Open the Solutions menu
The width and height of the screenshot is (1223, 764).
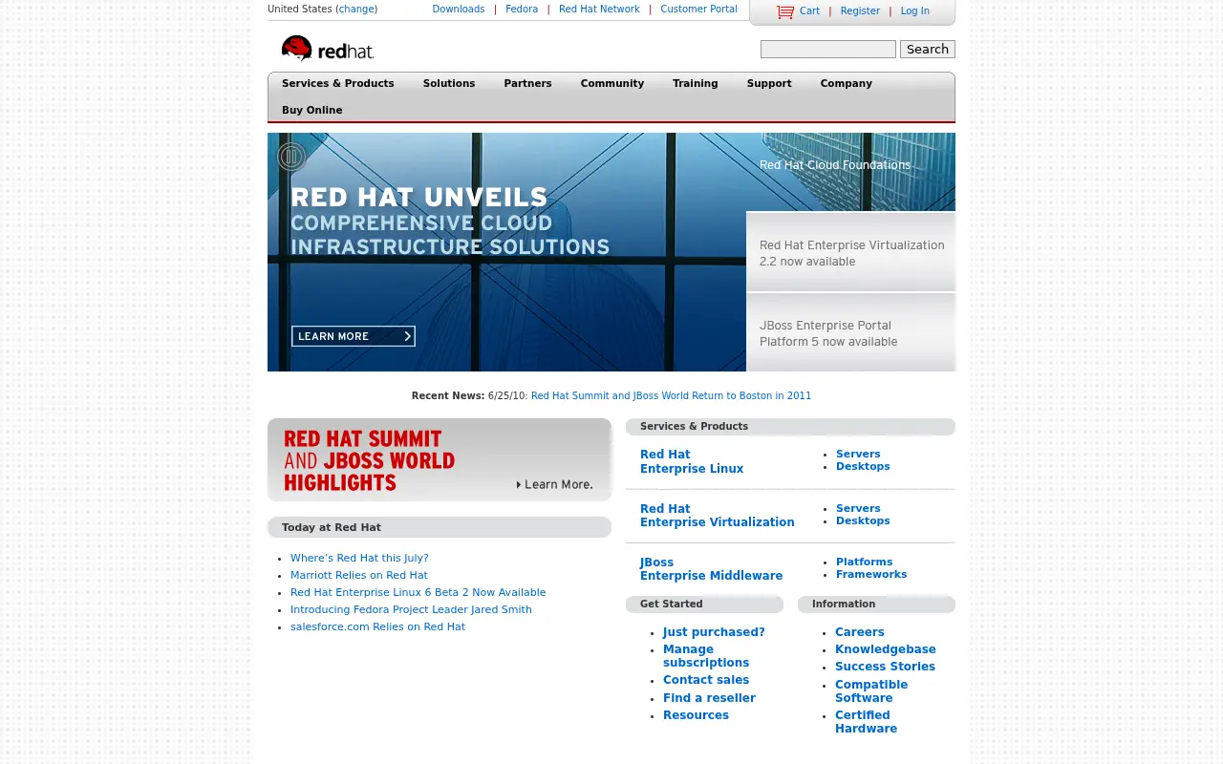point(449,84)
